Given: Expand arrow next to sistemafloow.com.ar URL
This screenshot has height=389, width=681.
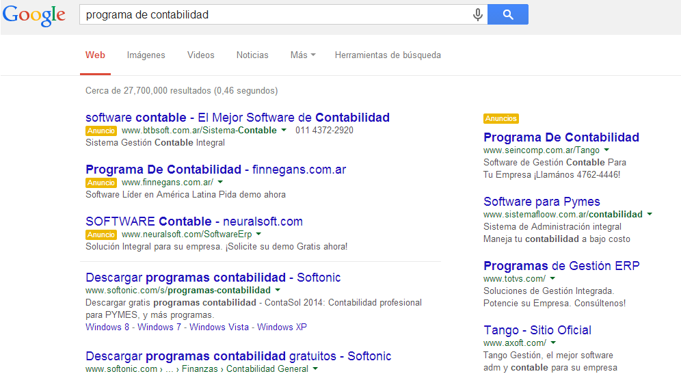Looking at the screenshot, I should pyautogui.click(x=650, y=214).
